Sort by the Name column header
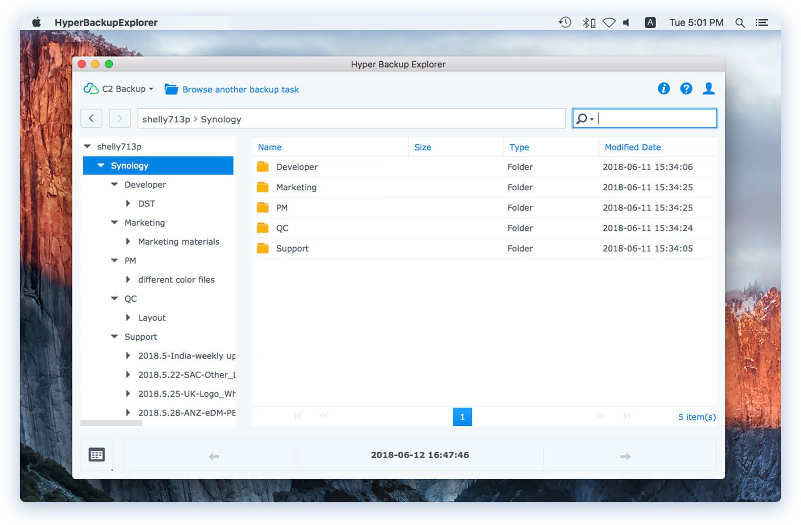The height and width of the screenshot is (525, 801). 330,147
